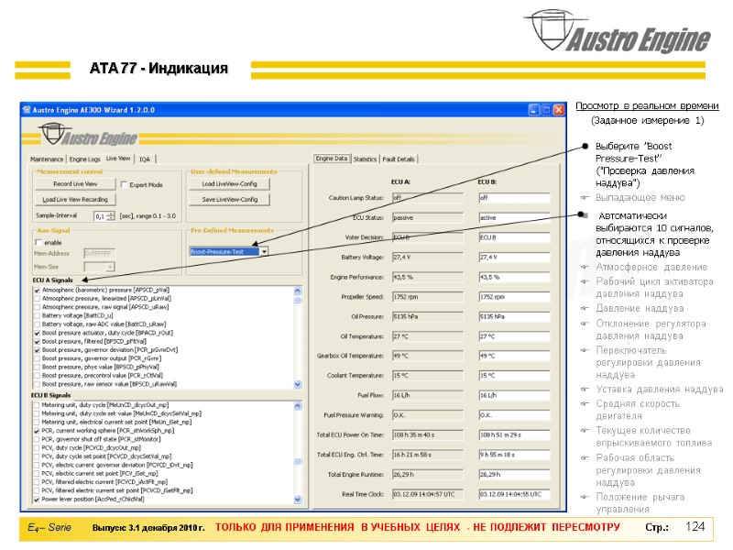The width and height of the screenshot is (733, 550).
Task: Uncheck PCR, current working sphere signal
Action: pos(37,431)
